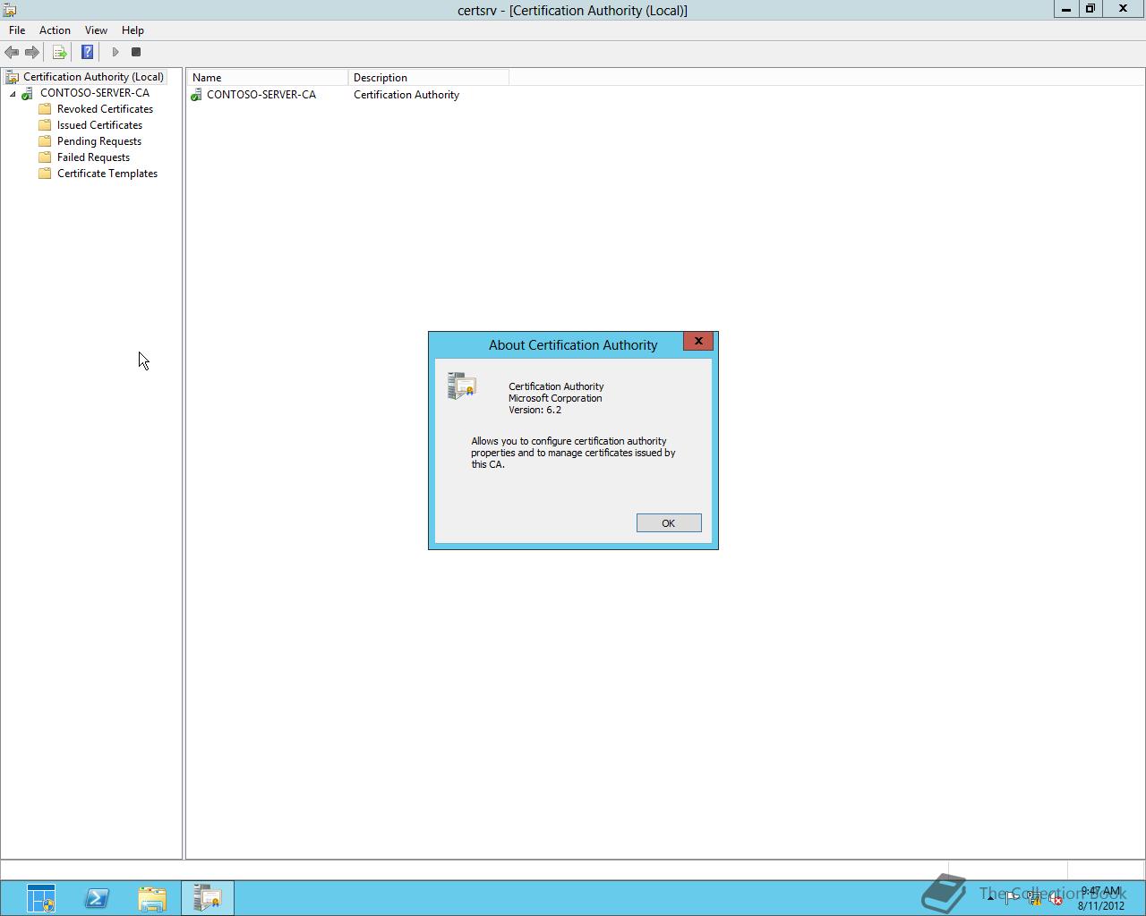
Task: Click the Certification Authority (Local) root icon
Action: (x=12, y=77)
